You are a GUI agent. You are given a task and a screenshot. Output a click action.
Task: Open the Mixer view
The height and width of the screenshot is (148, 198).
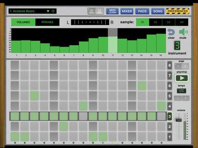click(x=127, y=11)
